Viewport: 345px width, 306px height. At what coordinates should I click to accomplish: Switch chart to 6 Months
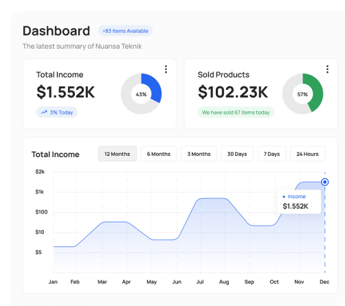(x=159, y=154)
